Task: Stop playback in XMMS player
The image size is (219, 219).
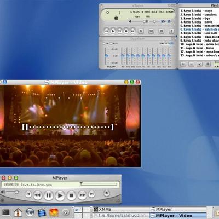Action: point(126,31)
